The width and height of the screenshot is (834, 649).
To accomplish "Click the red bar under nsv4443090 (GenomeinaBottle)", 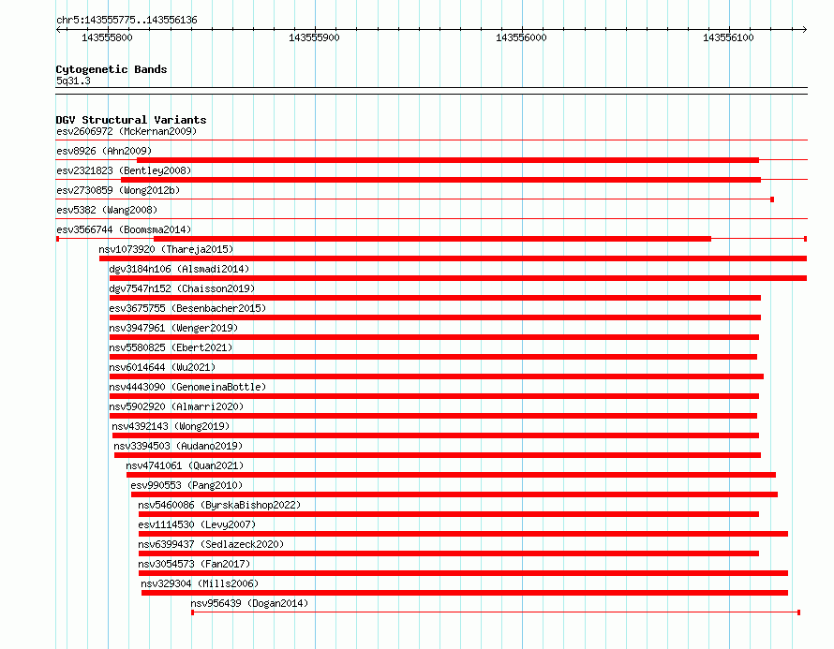I will coord(434,396).
